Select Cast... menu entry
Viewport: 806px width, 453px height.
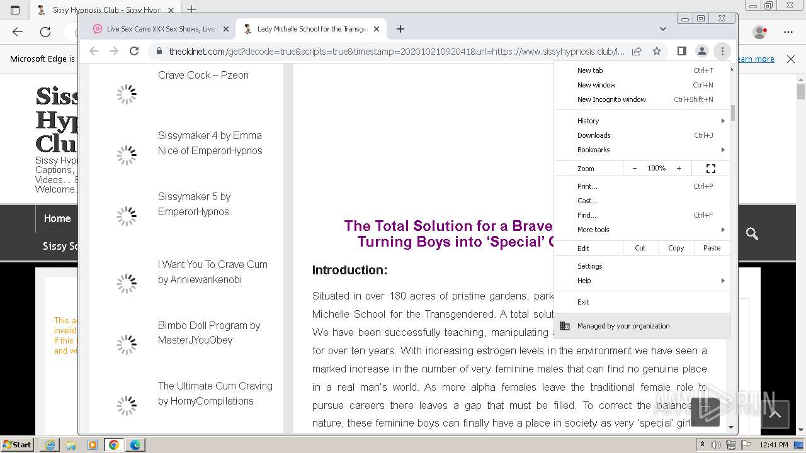[x=642, y=201]
